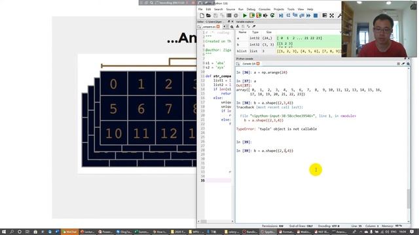Run selection or current line
The image size is (419, 235).
click(265, 16)
